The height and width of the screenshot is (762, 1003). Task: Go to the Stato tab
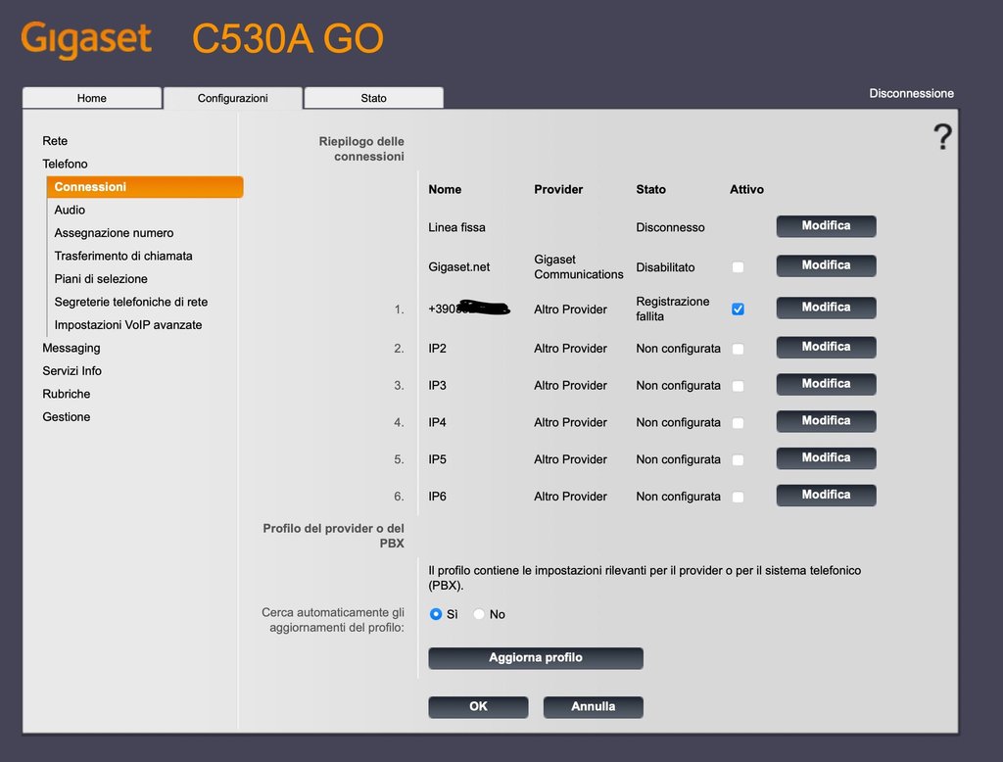click(373, 98)
